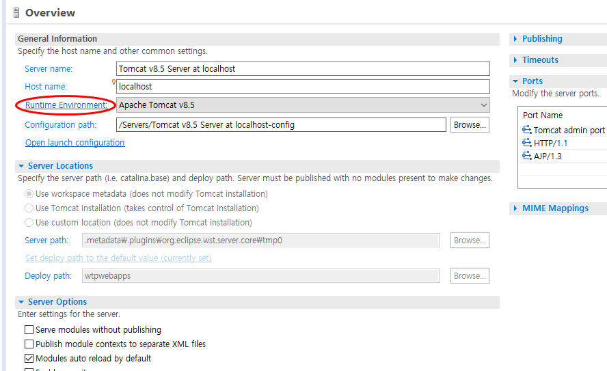Select the 'Tomcat admin port' row text
Viewport: 607px width, 371px height.
tap(569, 130)
